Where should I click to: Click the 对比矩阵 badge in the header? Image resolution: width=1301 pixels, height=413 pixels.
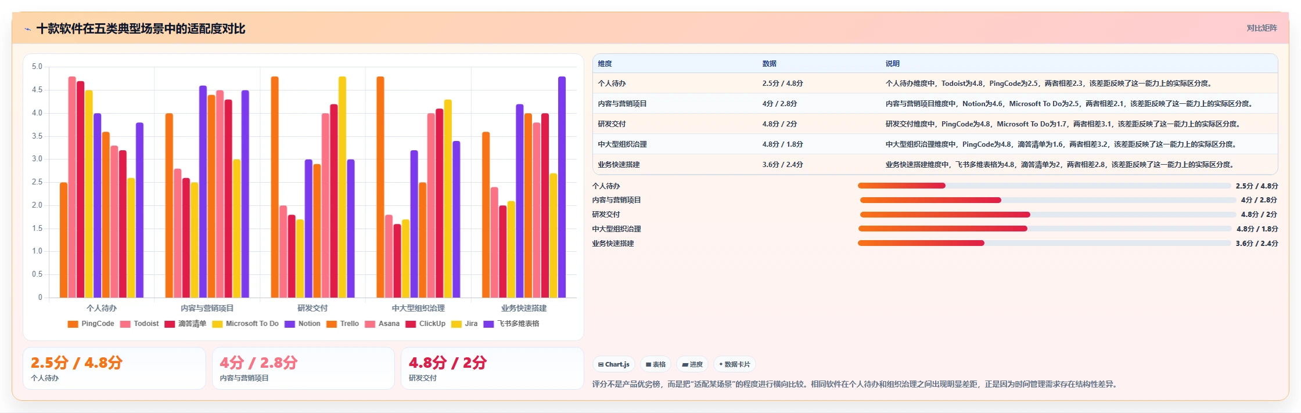[x=1262, y=28]
